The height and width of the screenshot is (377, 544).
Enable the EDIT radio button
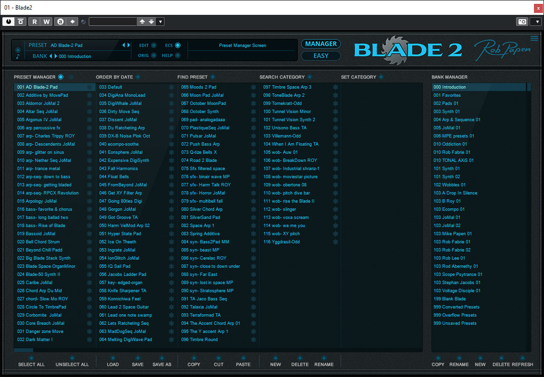(x=154, y=46)
